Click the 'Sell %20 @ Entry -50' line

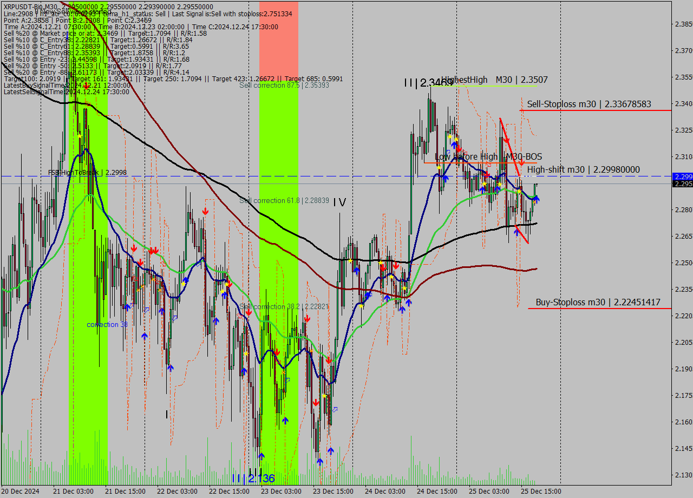[93, 65]
